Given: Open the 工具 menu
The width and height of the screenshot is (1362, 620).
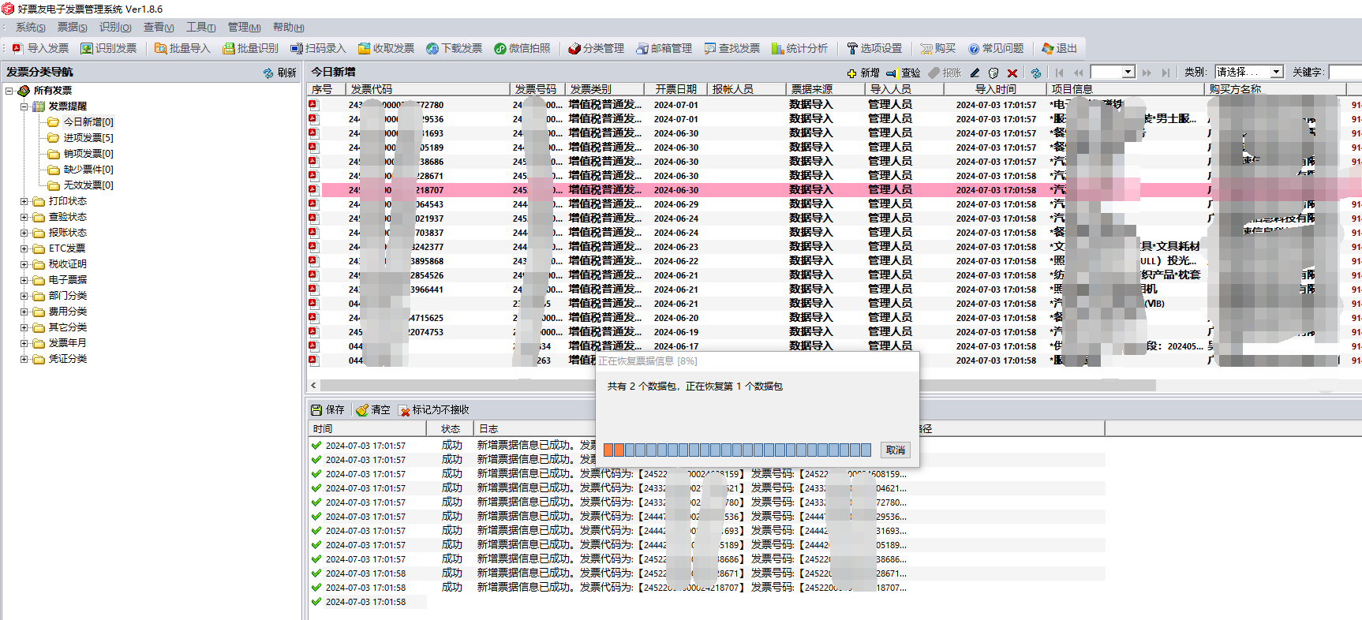Looking at the screenshot, I should click(x=200, y=28).
